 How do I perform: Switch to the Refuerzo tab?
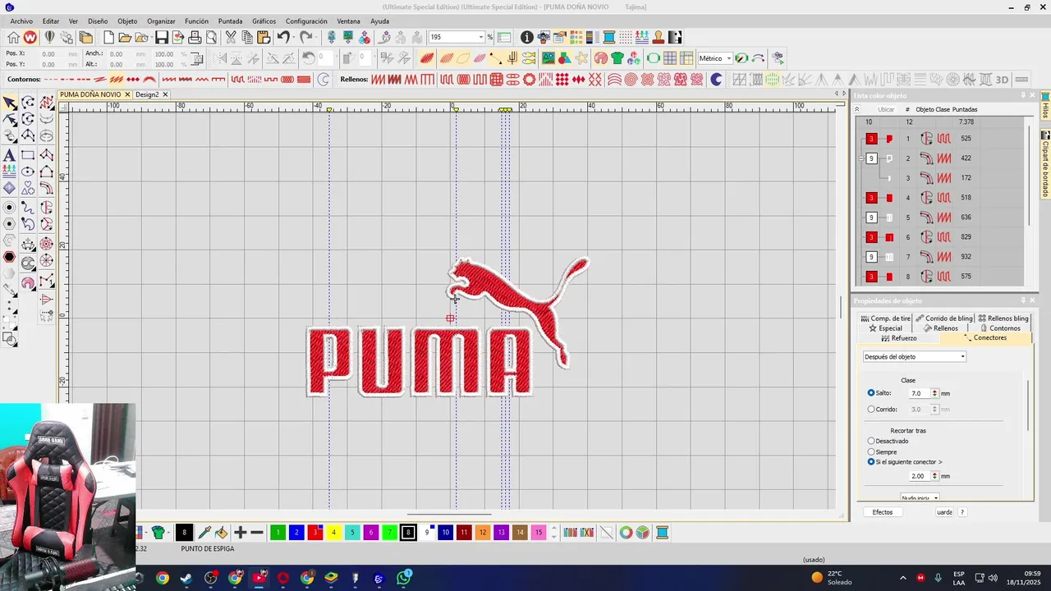899,338
